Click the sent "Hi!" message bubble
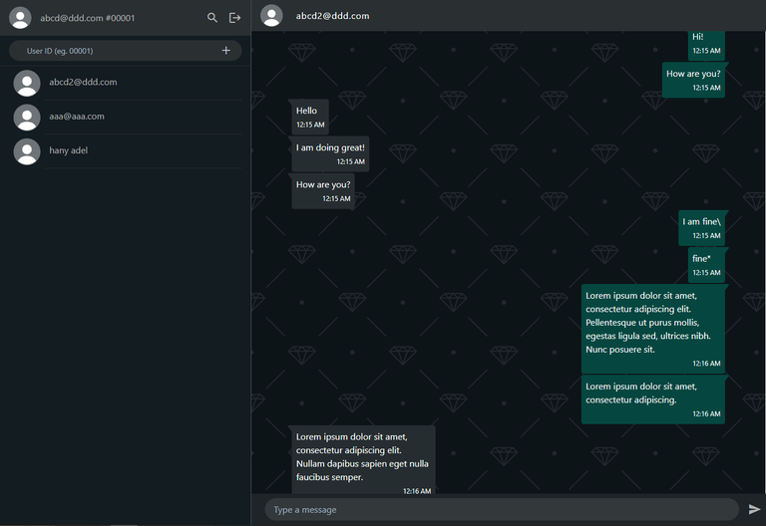 706,43
